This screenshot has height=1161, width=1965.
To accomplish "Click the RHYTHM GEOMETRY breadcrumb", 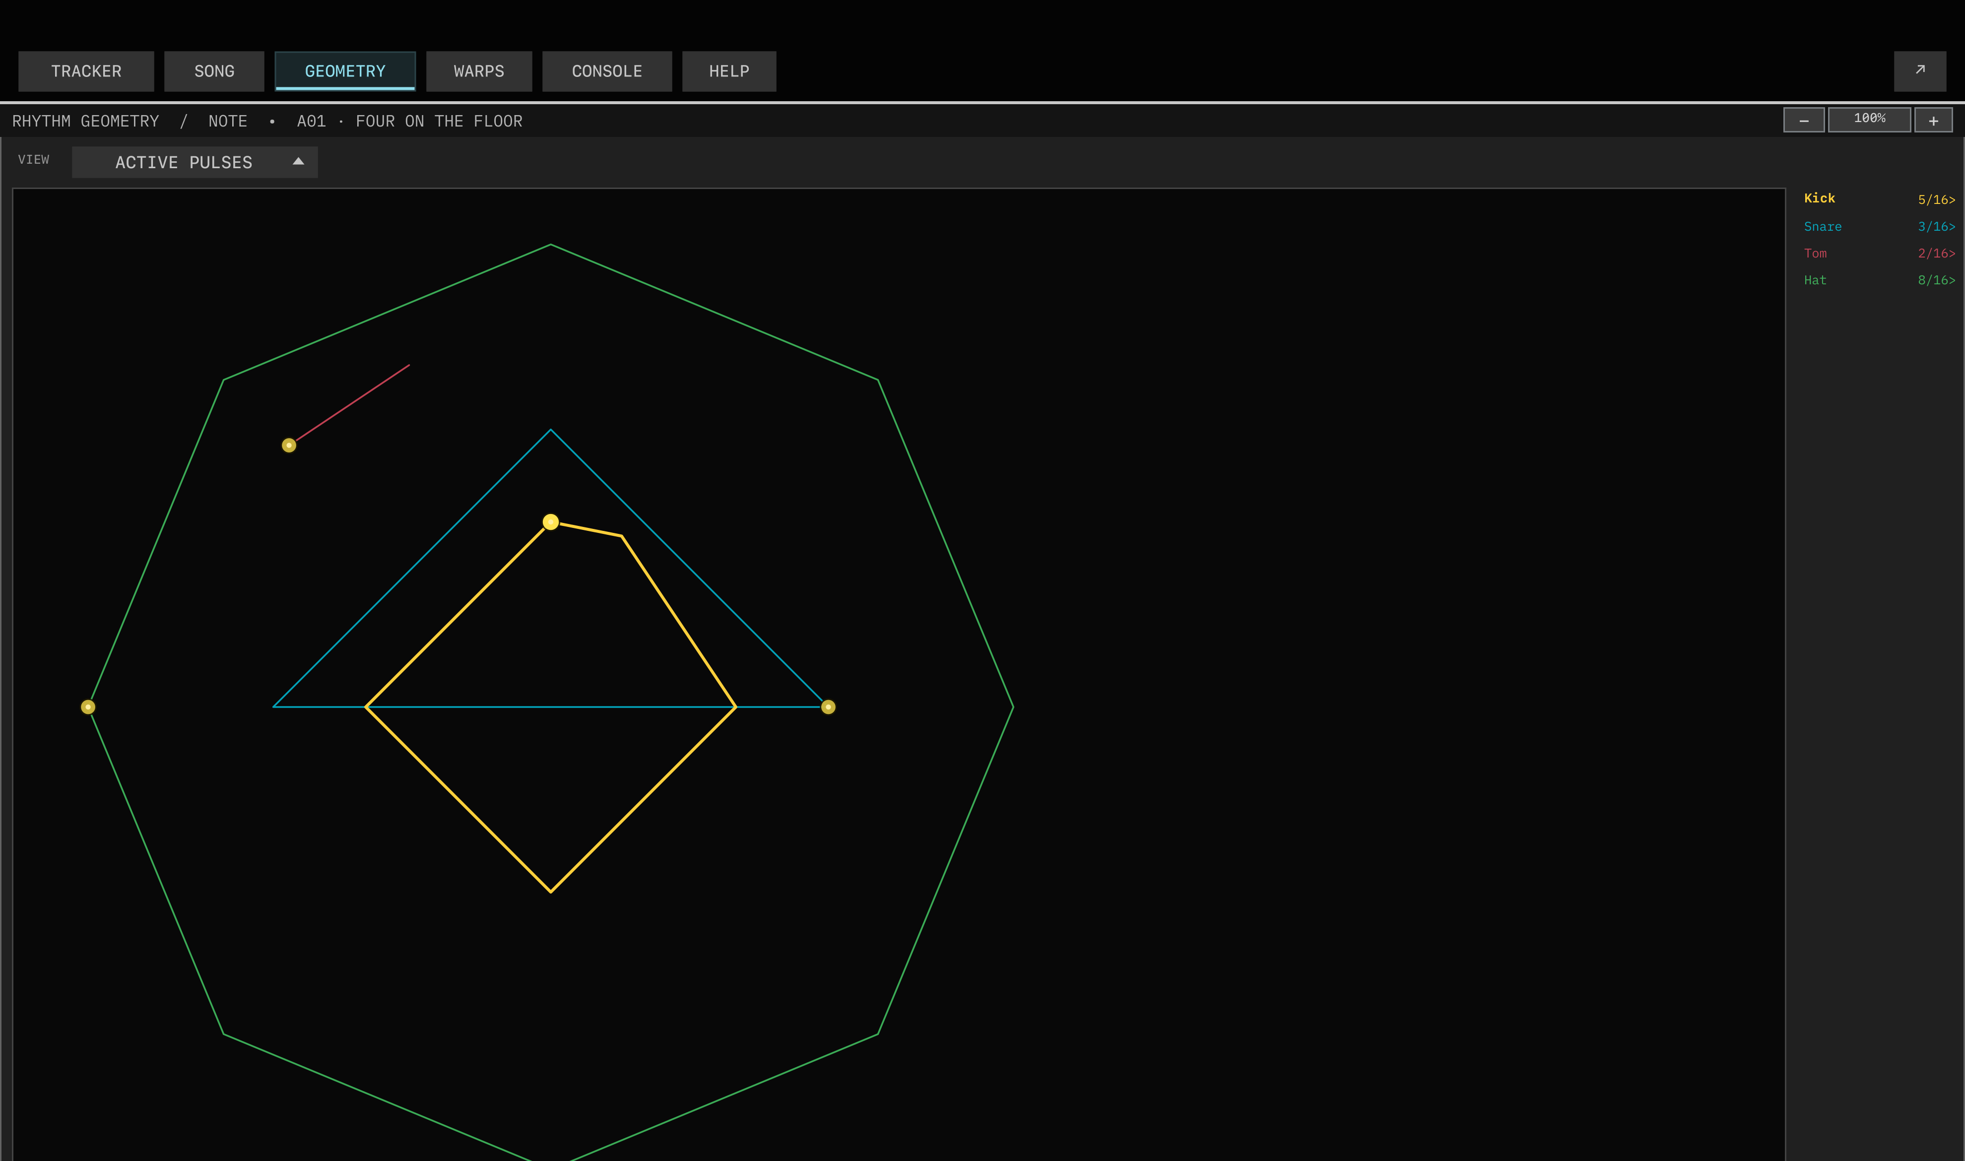I will [85, 121].
